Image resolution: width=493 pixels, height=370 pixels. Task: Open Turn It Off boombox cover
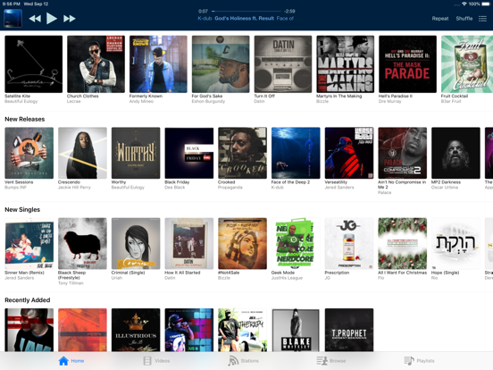[283, 64]
